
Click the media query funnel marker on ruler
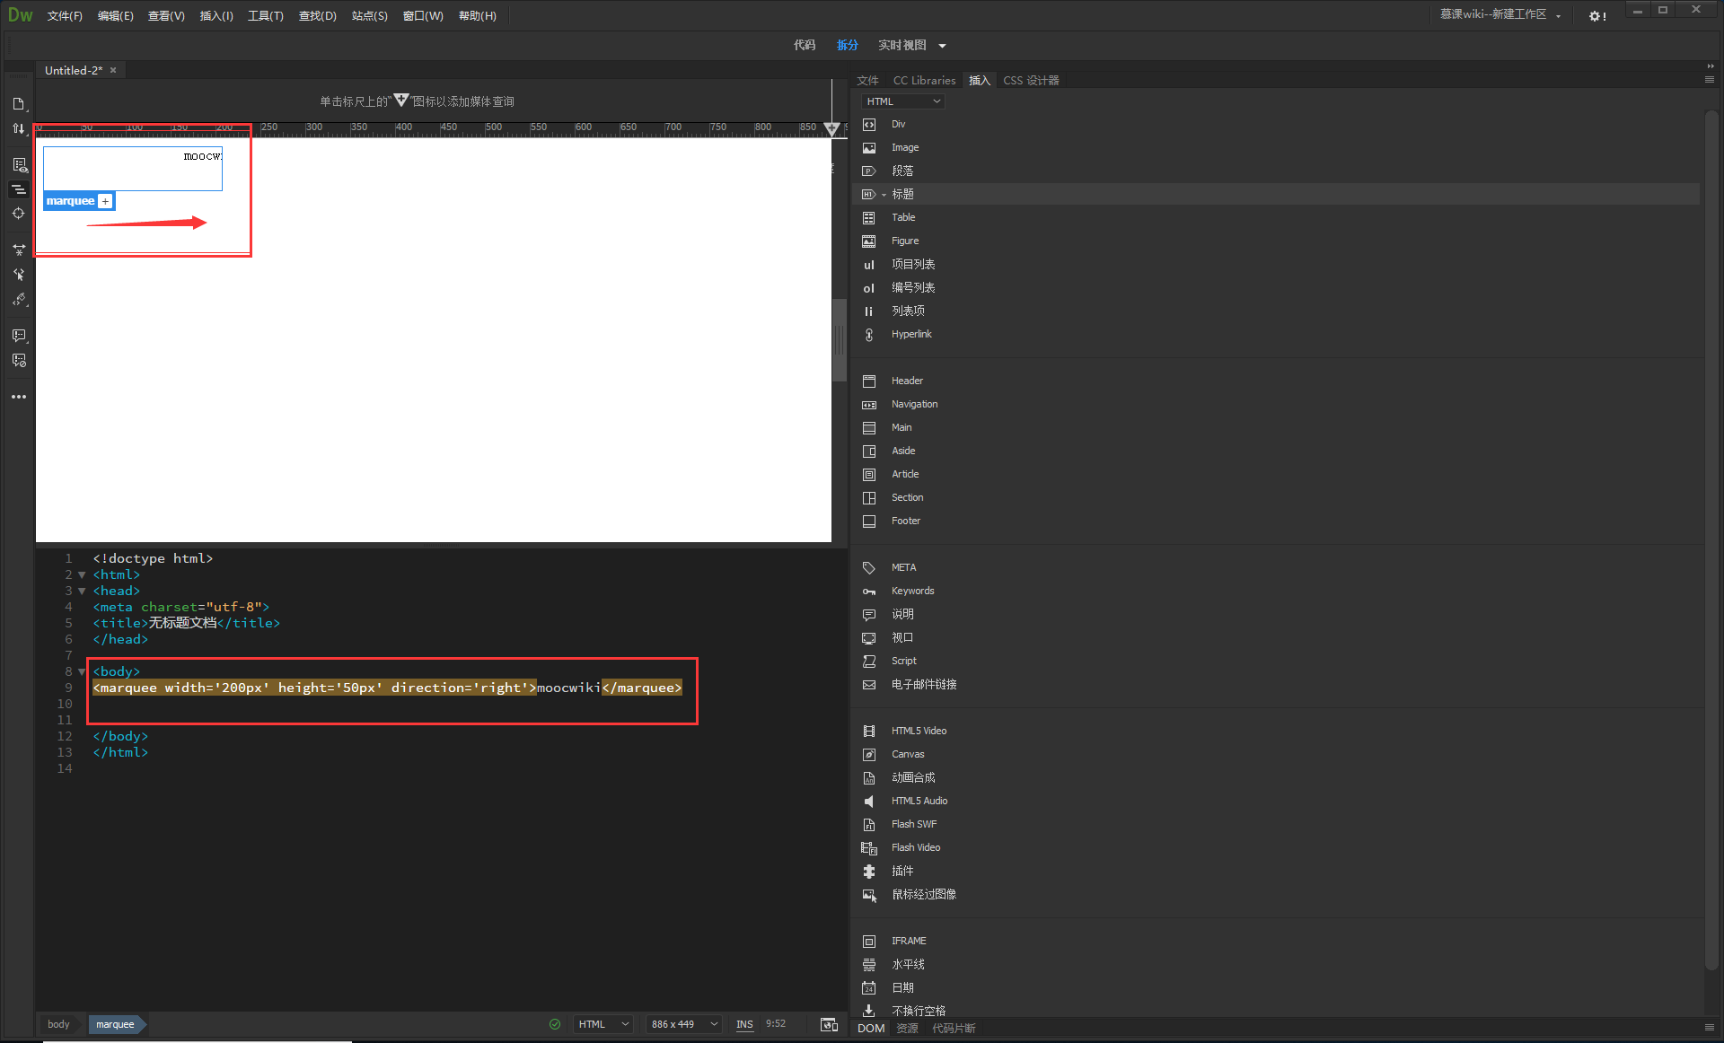pos(832,129)
